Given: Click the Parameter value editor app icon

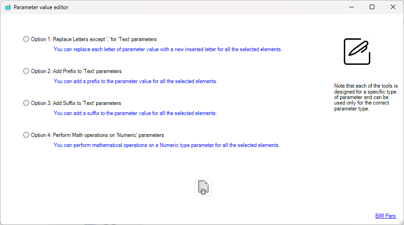Looking at the screenshot, I should [x=8, y=7].
